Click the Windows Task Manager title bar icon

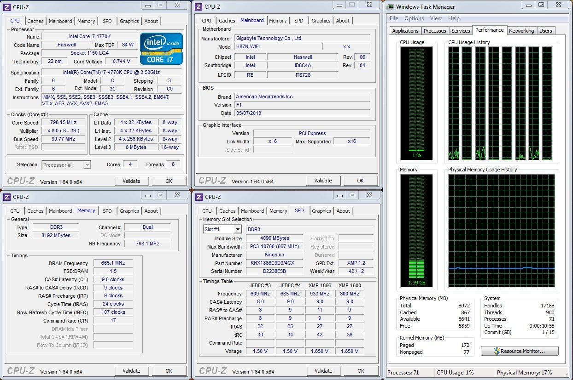[x=390, y=7]
